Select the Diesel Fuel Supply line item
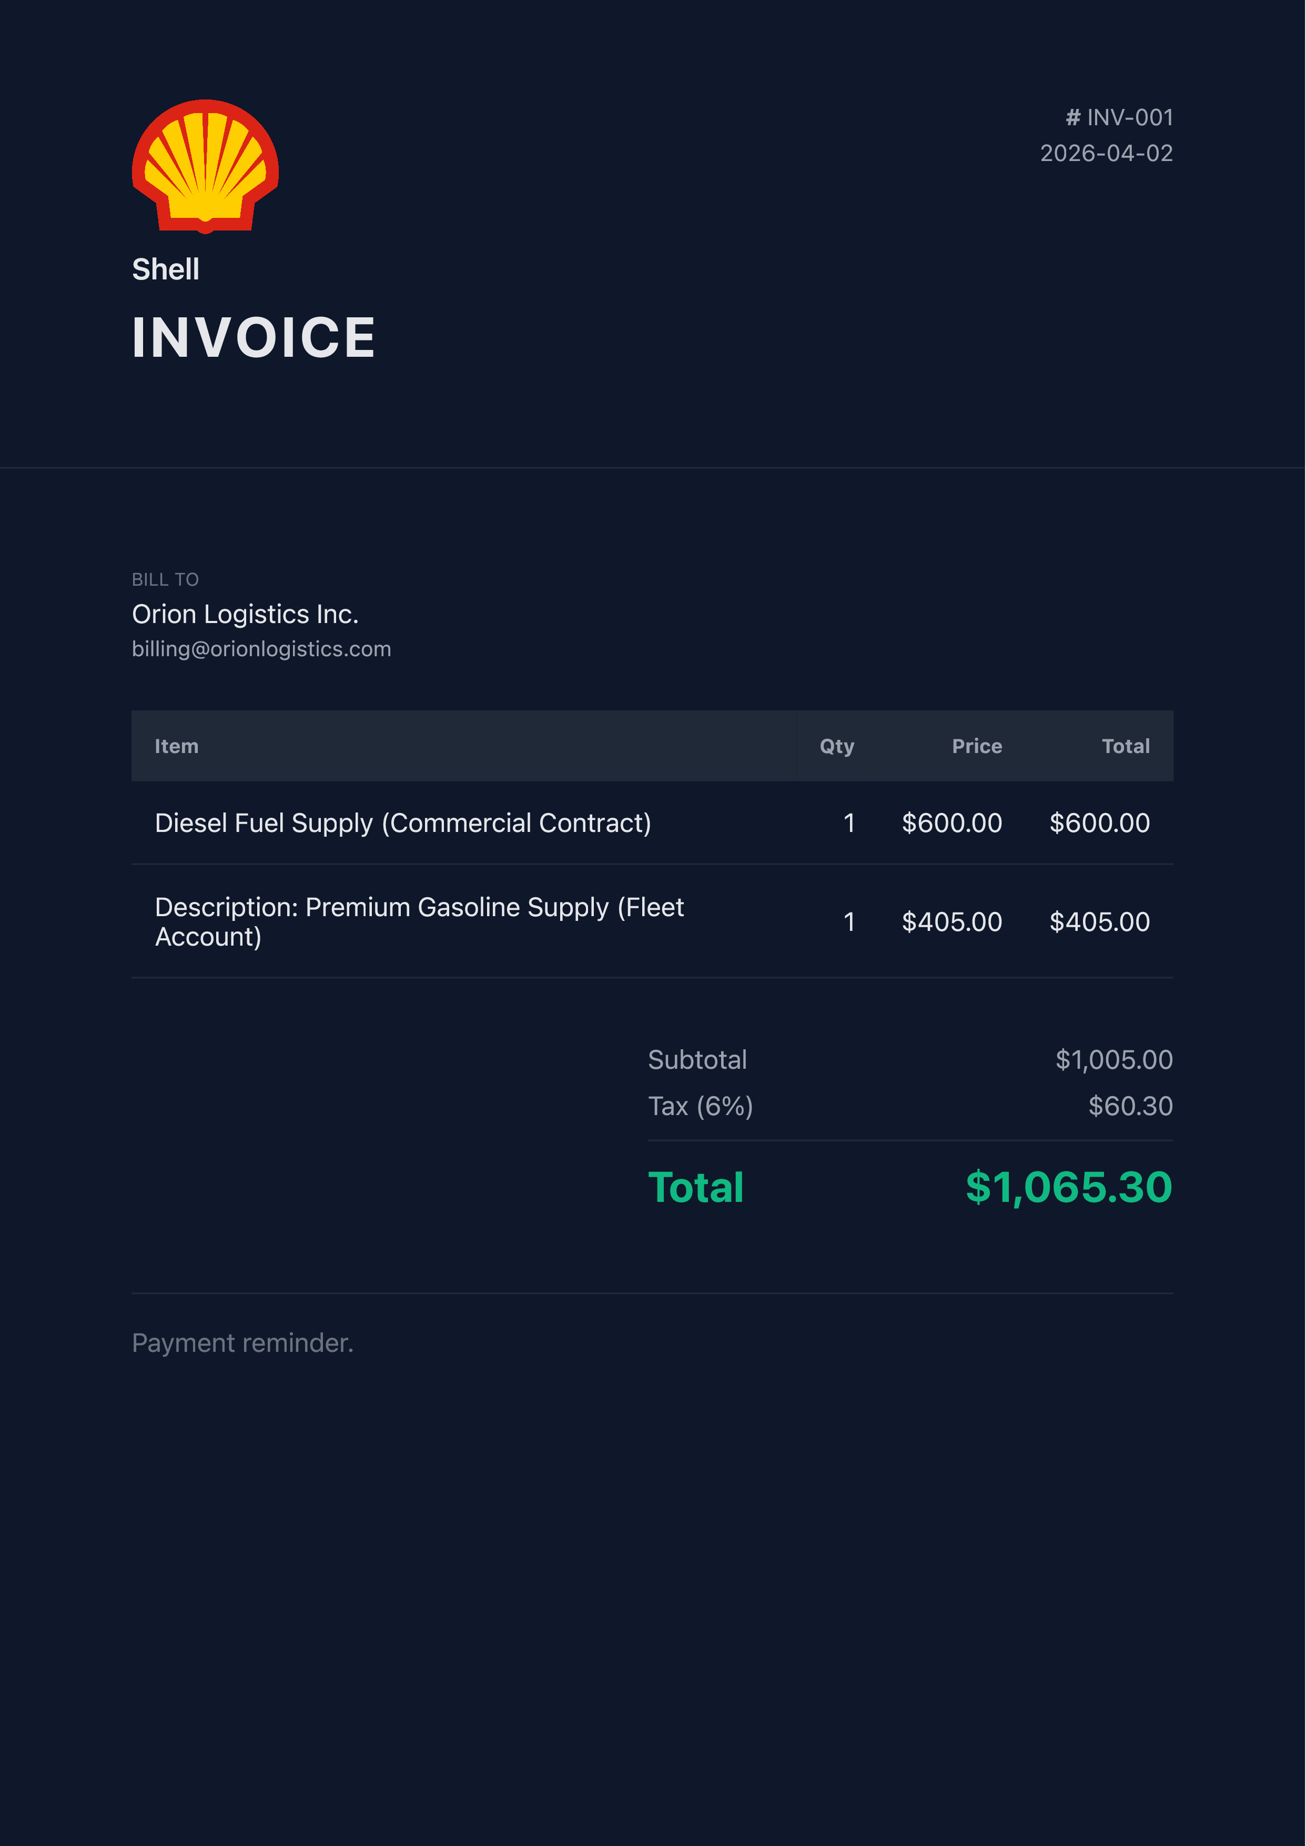Viewport: 1306px width, 1846px height. tap(403, 823)
